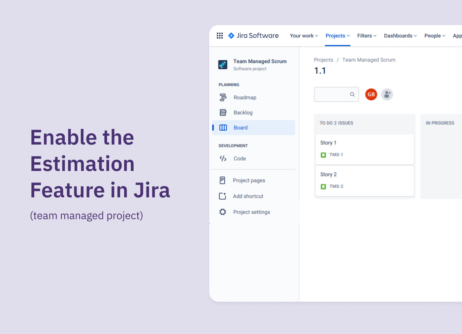The width and height of the screenshot is (462, 334).
Task: Open the Filters dropdown
Action: pos(366,36)
